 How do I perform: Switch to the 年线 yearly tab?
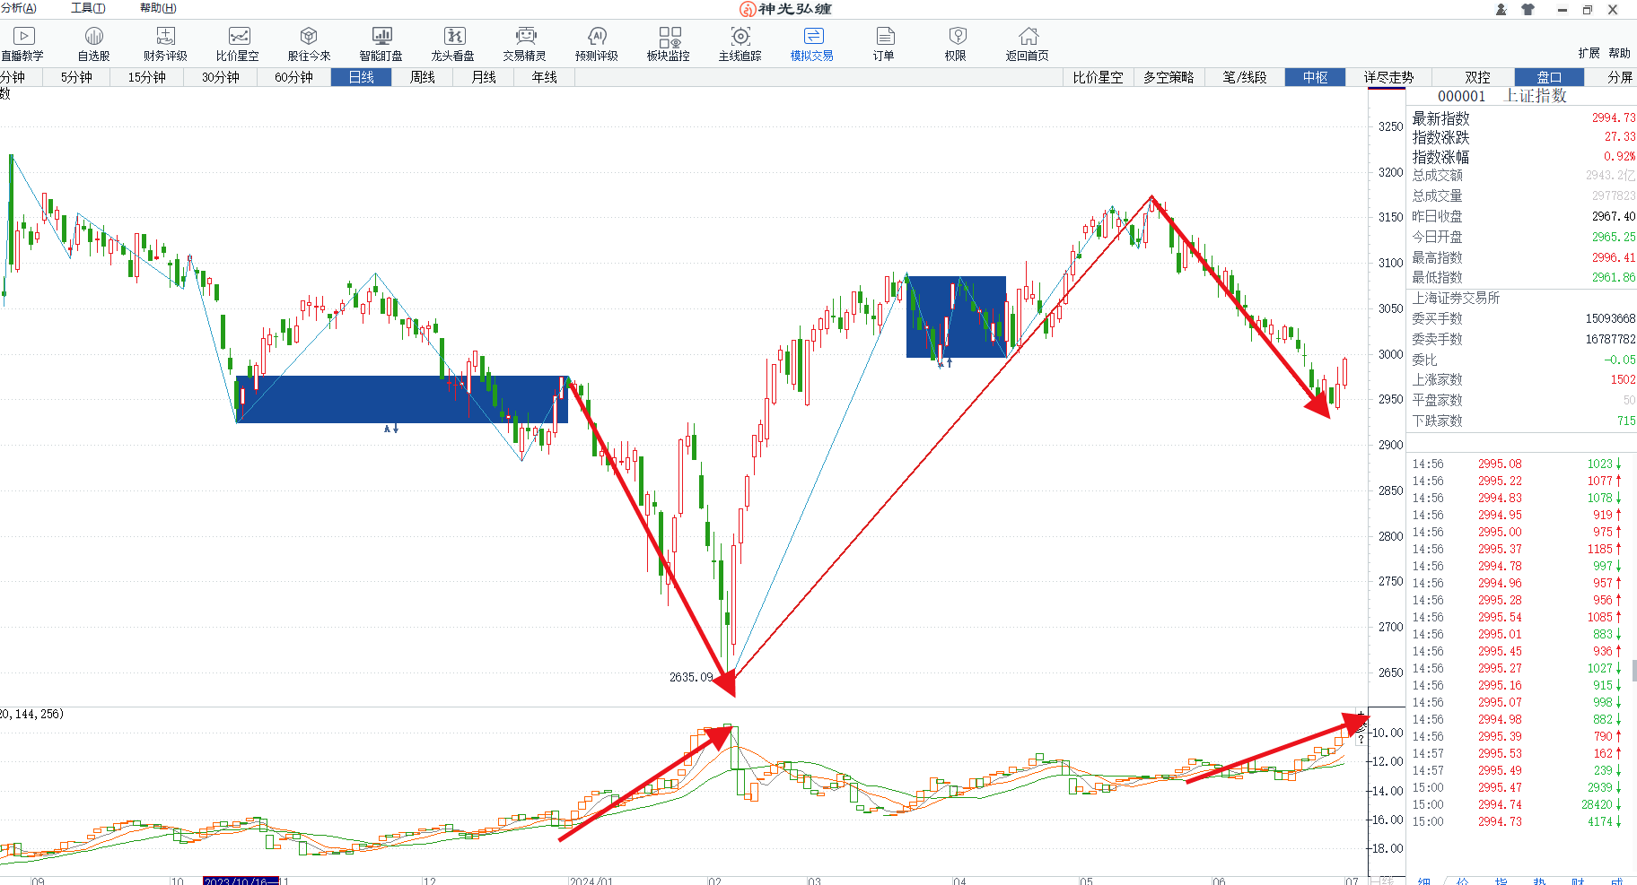pos(544,77)
